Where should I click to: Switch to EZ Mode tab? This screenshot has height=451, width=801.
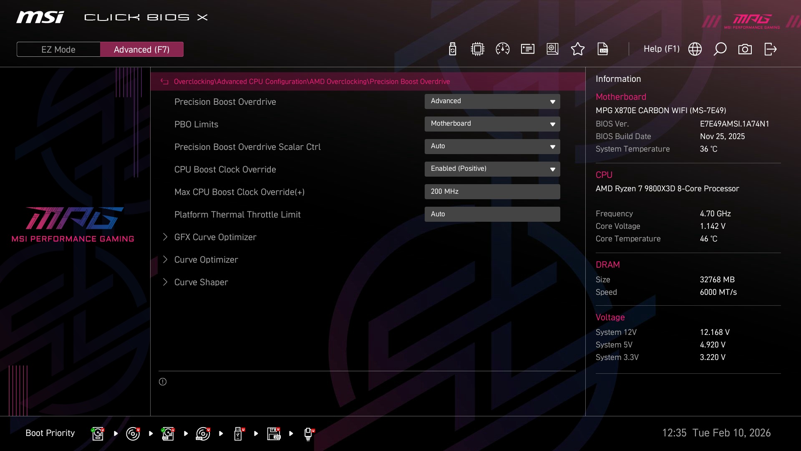(x=58, y=49)
